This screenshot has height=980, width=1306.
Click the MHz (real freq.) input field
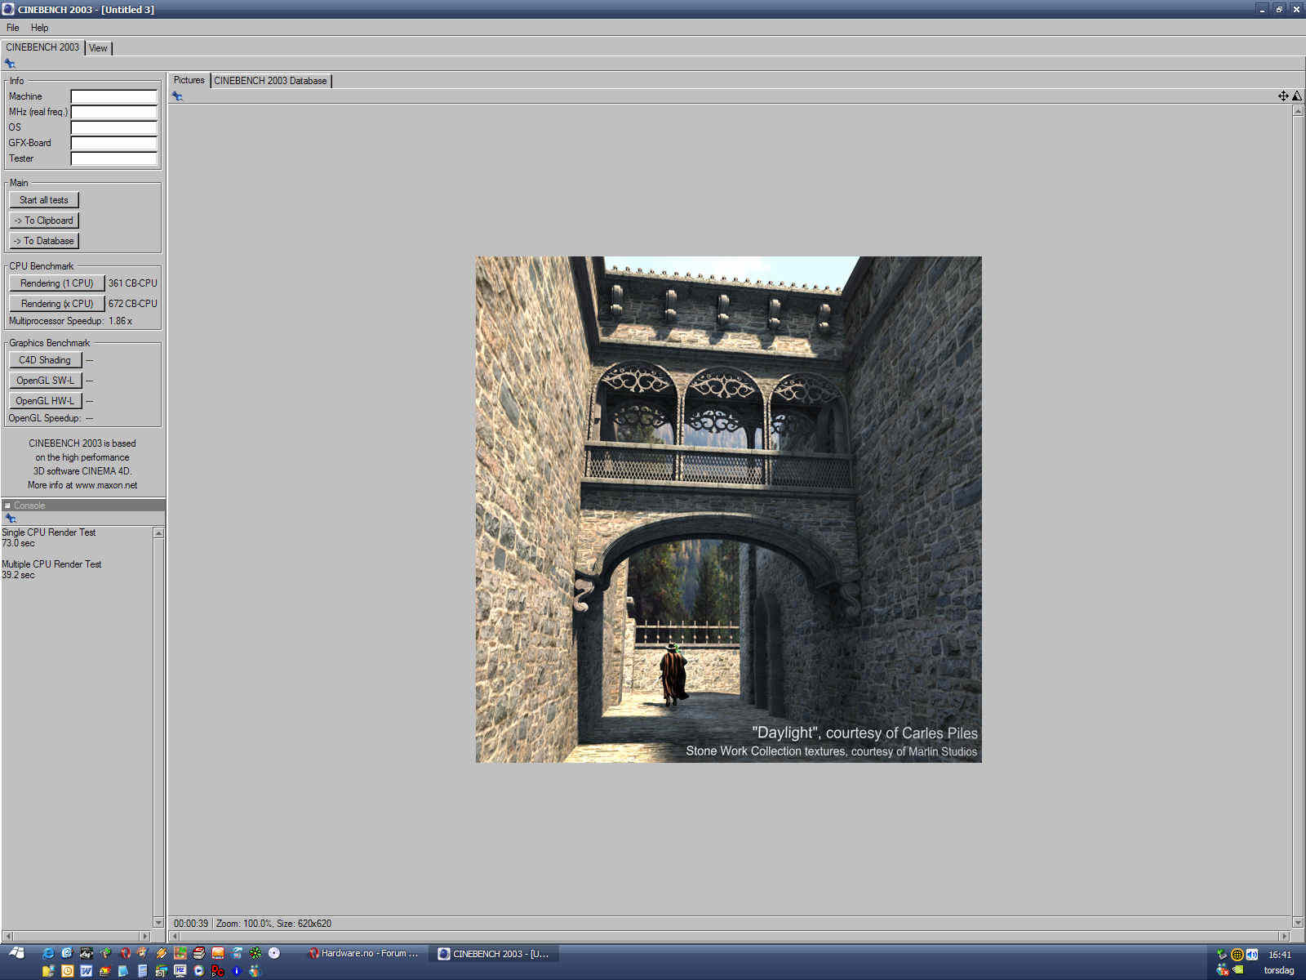(x=113, y=112)
